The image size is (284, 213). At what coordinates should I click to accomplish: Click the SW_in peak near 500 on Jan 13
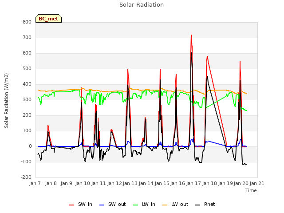(x=128, y=70)
